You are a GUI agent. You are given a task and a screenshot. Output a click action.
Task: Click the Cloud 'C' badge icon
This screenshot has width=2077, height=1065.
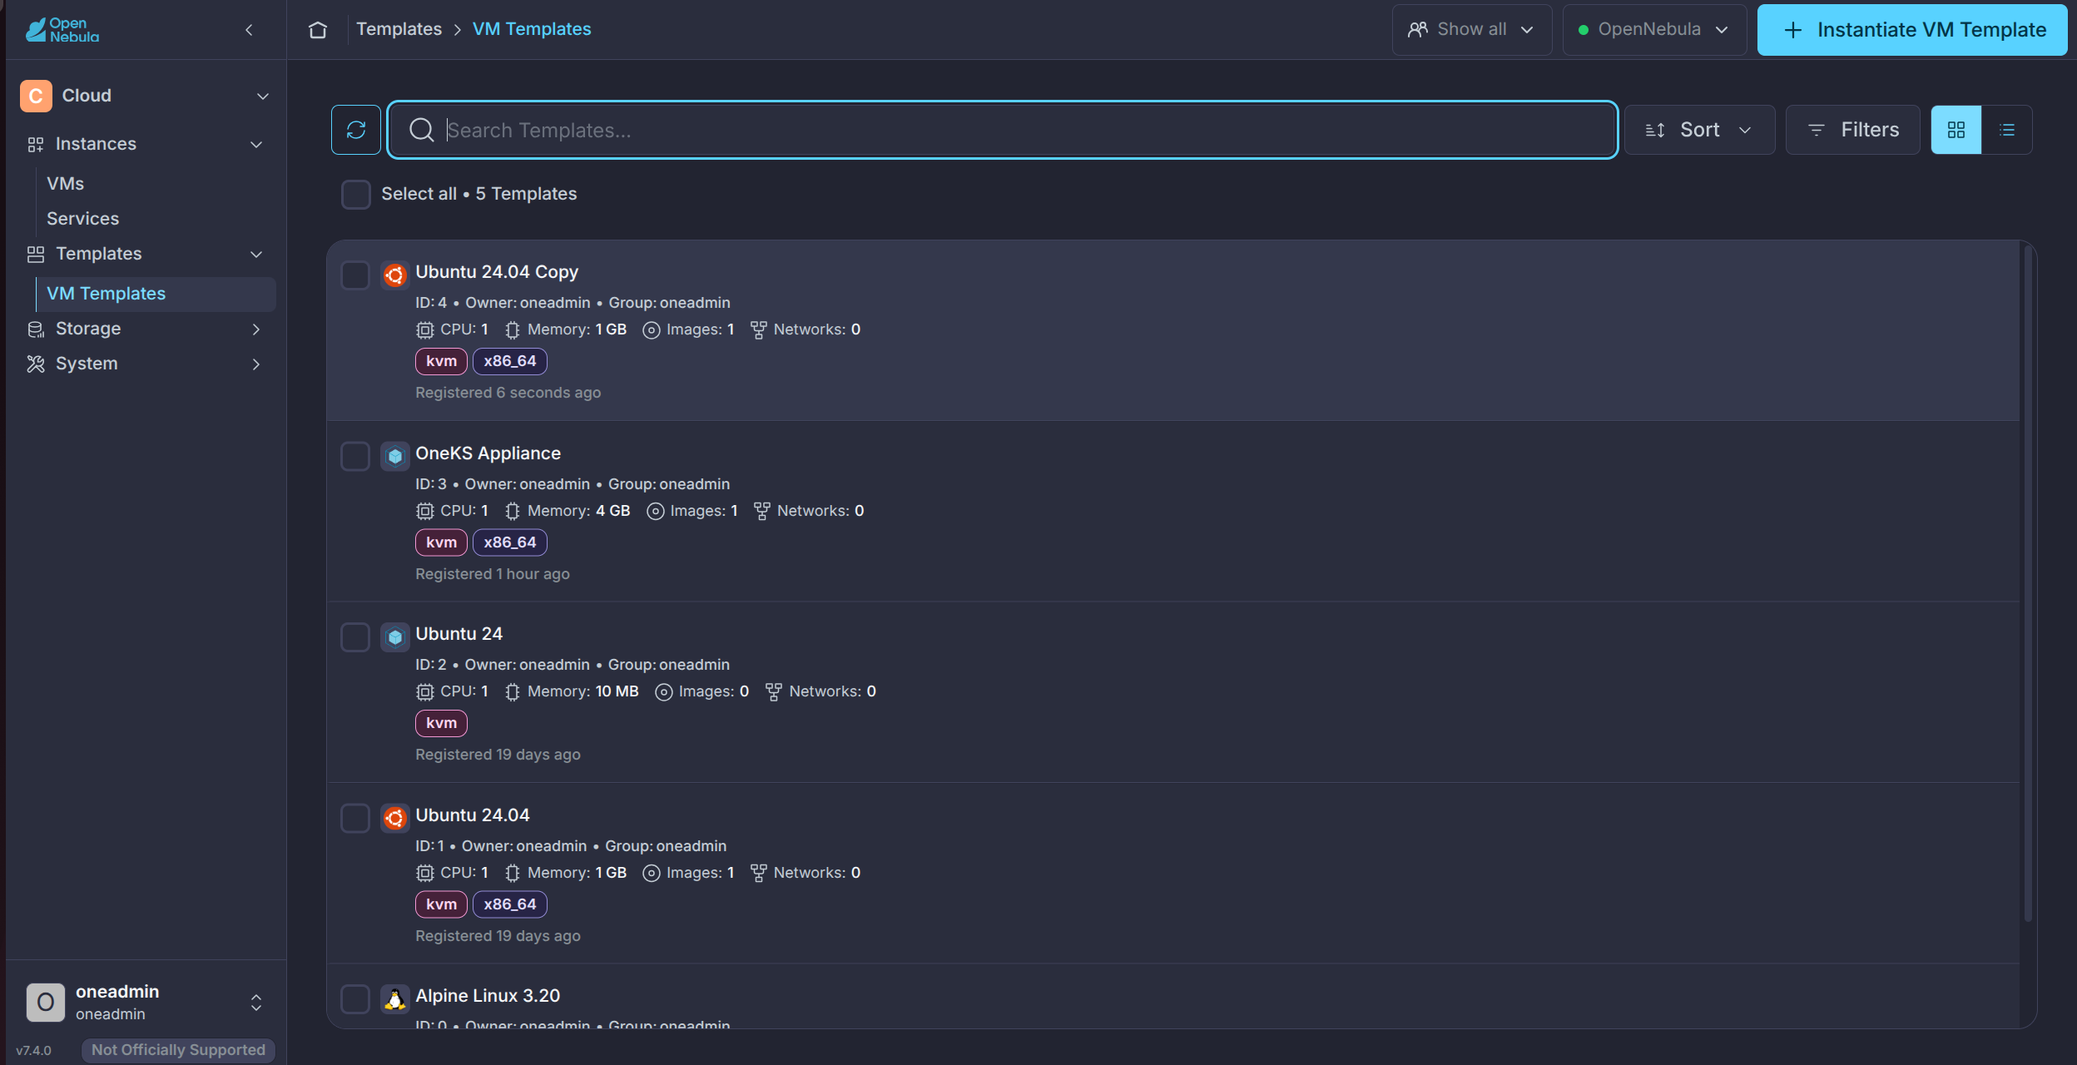point(36,96)
